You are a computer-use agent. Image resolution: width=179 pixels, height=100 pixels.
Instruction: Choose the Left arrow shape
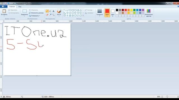point(78,13)
